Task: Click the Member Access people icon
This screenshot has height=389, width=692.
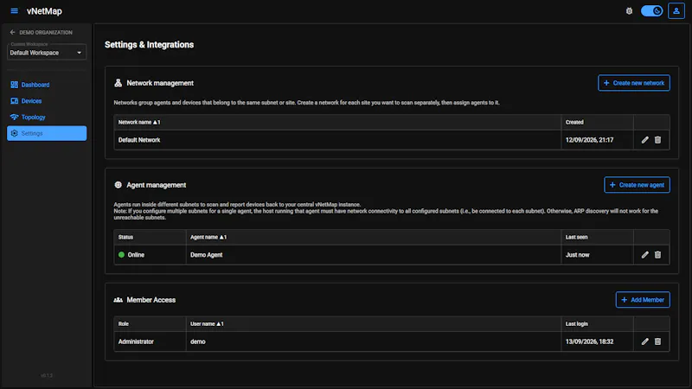Action: tap(118, 300)
